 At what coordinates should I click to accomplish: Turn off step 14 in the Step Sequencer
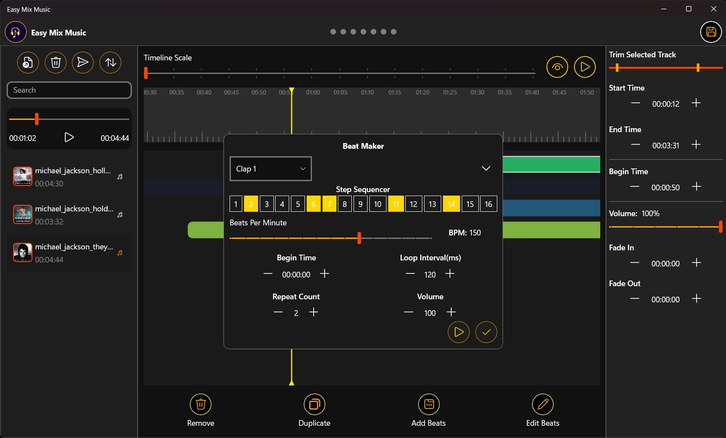[451, 203]
